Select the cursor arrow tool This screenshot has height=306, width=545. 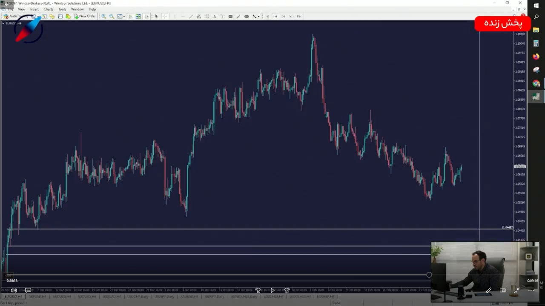pos(156,16)
